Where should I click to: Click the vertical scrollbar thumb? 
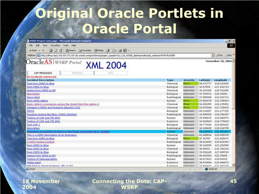(233, 86)
